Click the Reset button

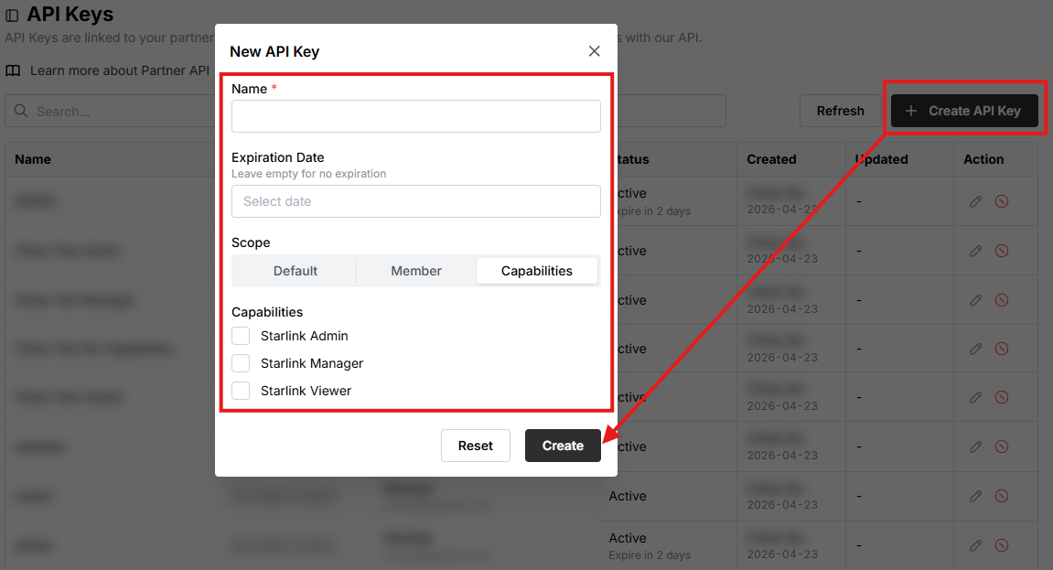click(476, 446)
